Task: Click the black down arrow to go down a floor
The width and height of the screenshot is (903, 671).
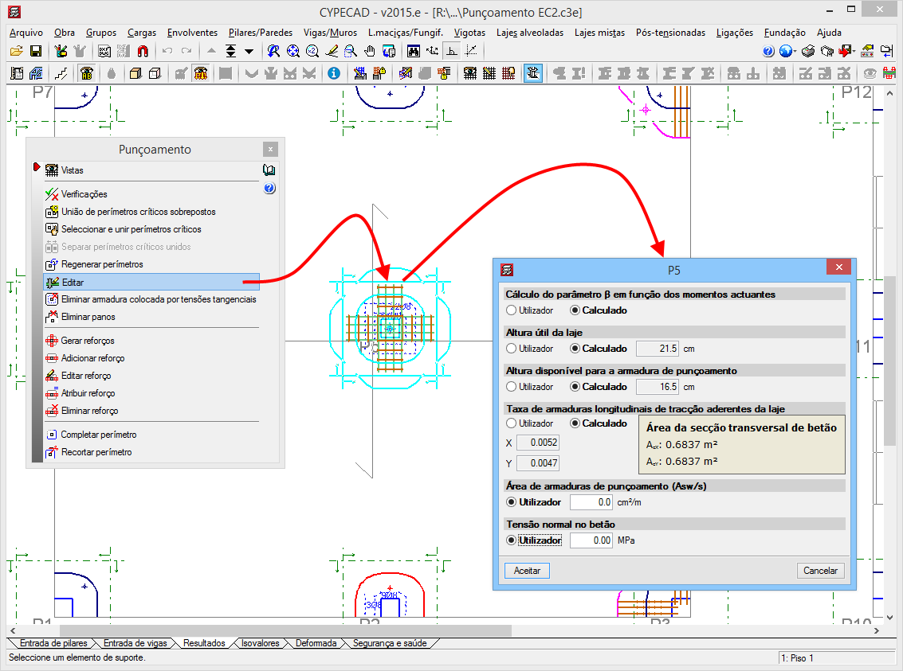Action: click(x=249, y=51)
